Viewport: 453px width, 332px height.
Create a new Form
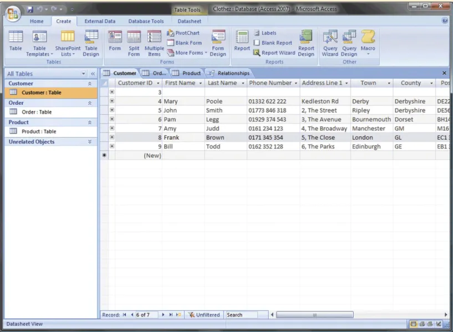coord(115,40)
